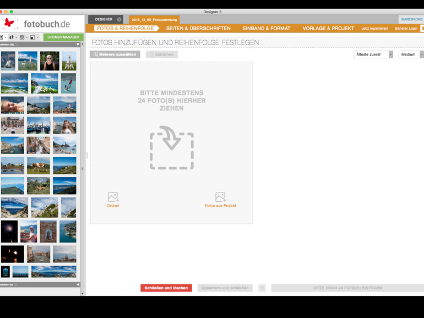Viewport: 424px width, 318px height.
Task: Select the cows reflected in pond thumbnail
Action: [13, 166]
